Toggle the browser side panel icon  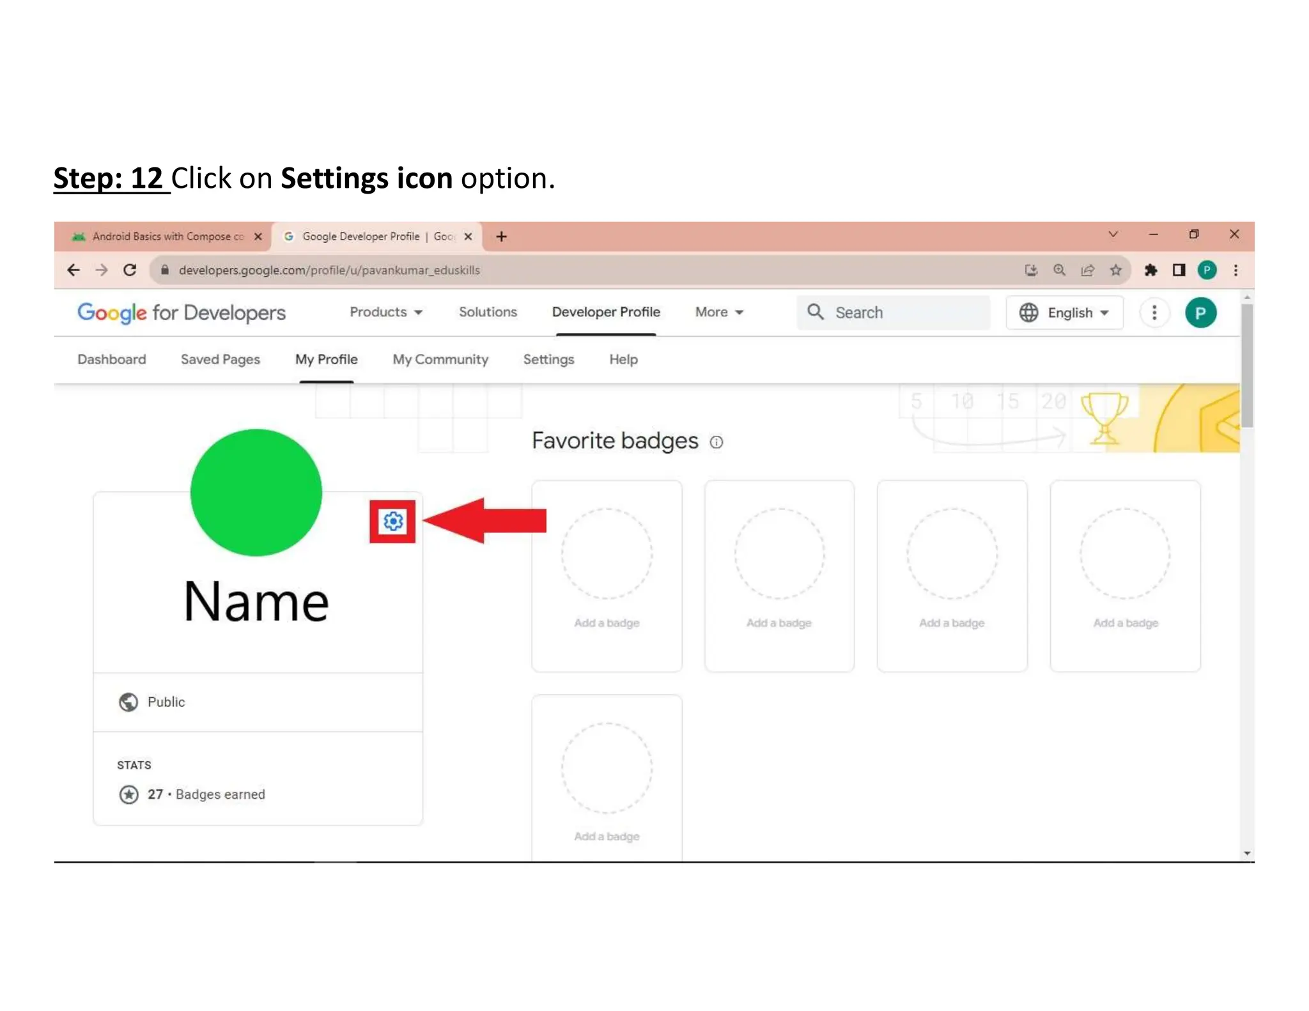click(x=1179, y=270)
